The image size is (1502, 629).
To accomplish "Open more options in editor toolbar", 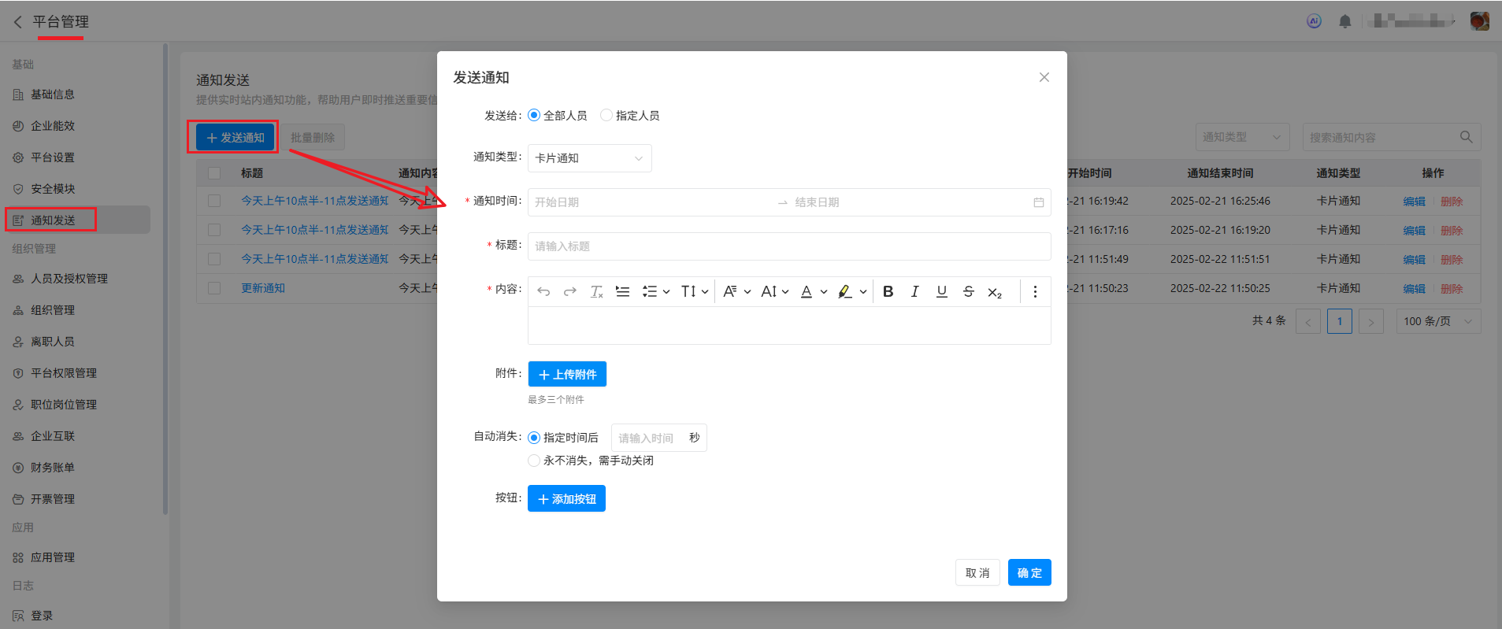I will click(1035, 291).
